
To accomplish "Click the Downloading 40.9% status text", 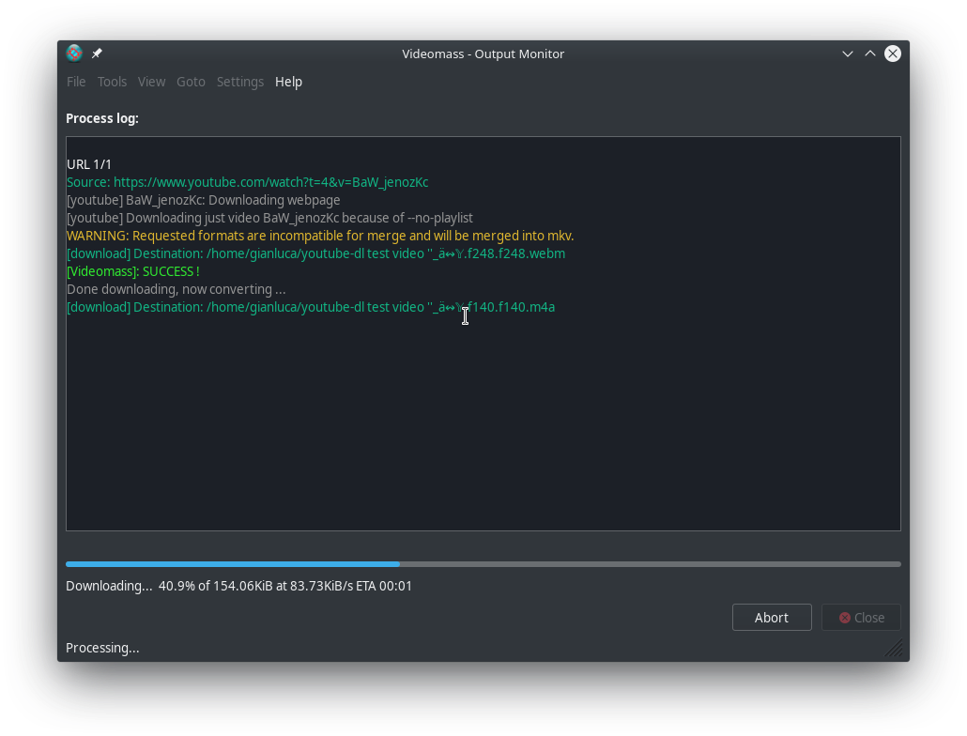I will (238, 586).
